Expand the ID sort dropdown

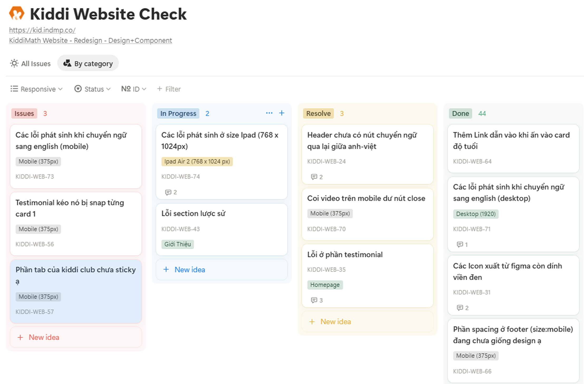pos(134,89)
